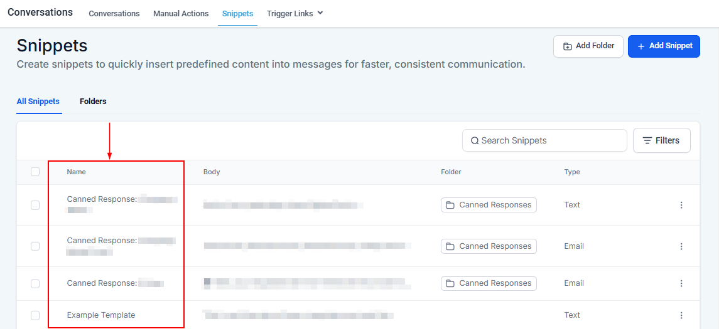Screen dimensions: 719x329
Task: Open the Example Template snippet
Action: click(101, 315)
